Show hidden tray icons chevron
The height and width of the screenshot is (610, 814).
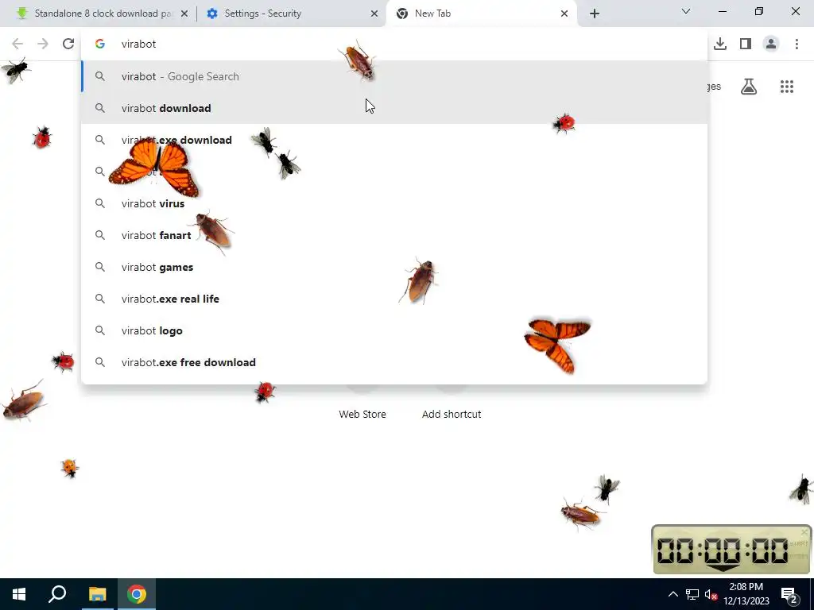(x=673, y=594)
